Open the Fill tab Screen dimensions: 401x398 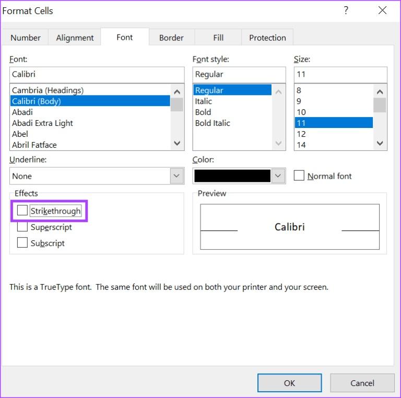218,38
